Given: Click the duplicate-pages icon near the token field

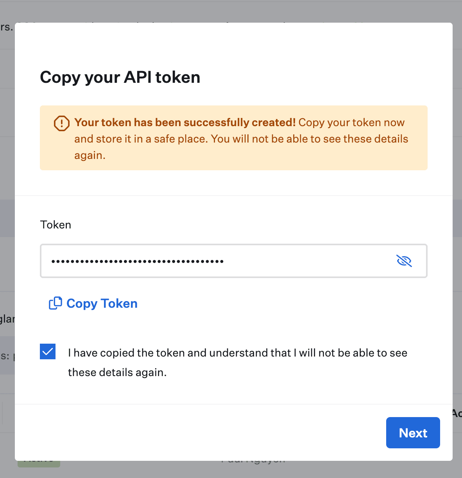Looking at the screenshot, I should (55, 303).
